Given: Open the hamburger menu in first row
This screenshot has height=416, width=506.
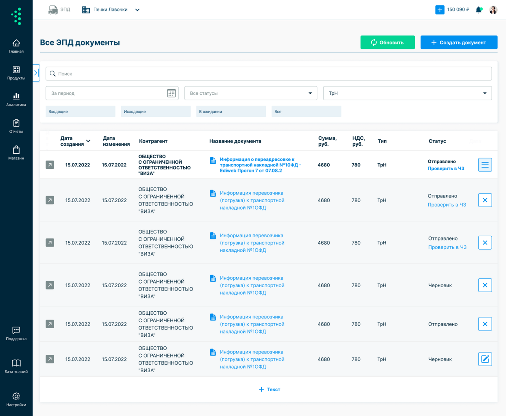Looking at the screenshot, I should (485, 165).
